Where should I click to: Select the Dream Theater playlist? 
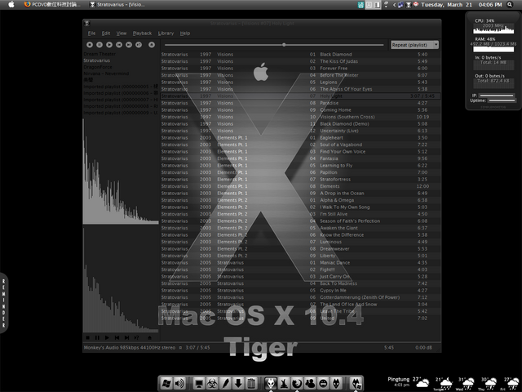100,53
